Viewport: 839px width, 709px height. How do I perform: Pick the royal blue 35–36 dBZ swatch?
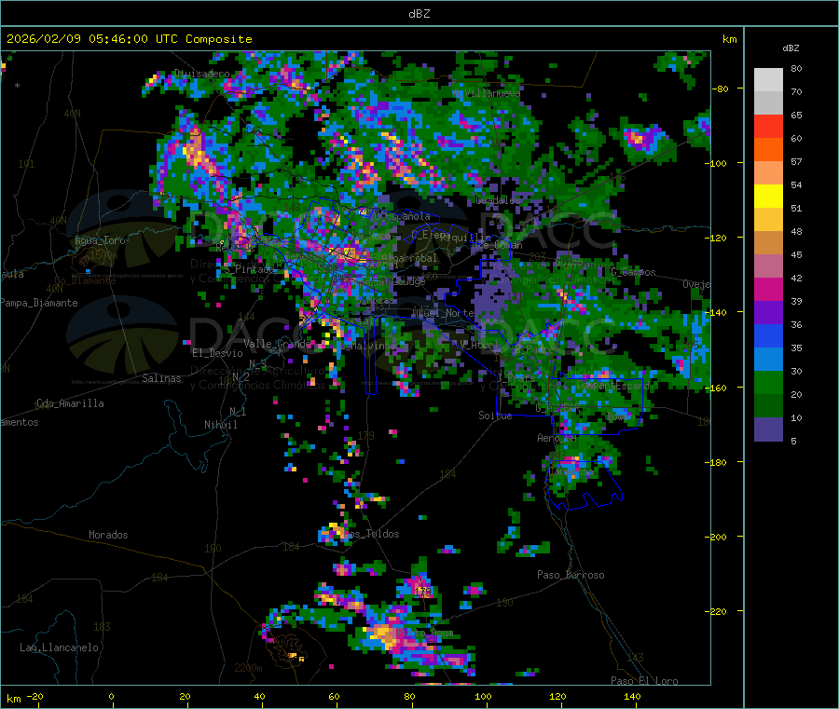coord(768,335)
